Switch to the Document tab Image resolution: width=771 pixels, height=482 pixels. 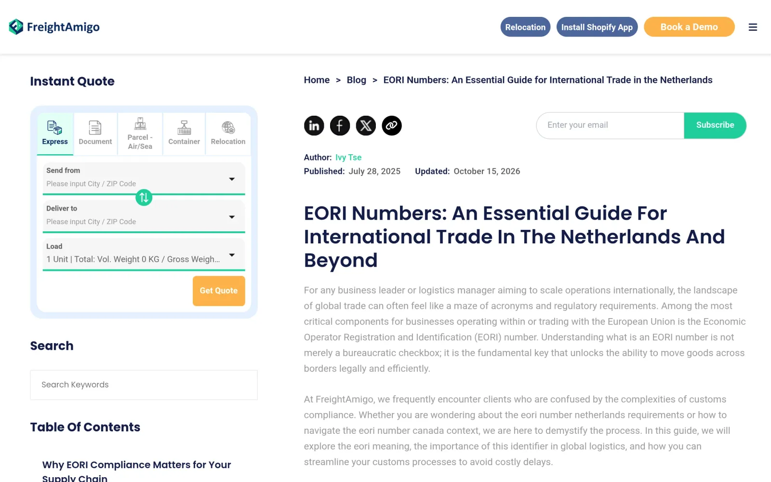coord(95,134)
